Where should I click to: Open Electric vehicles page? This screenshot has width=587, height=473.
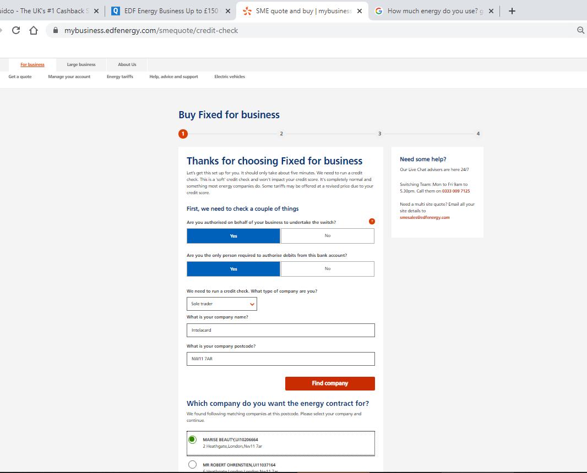tap(230, 76)
